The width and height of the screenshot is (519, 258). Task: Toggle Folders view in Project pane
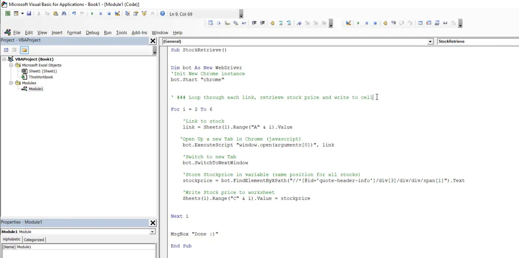(24, 50)
